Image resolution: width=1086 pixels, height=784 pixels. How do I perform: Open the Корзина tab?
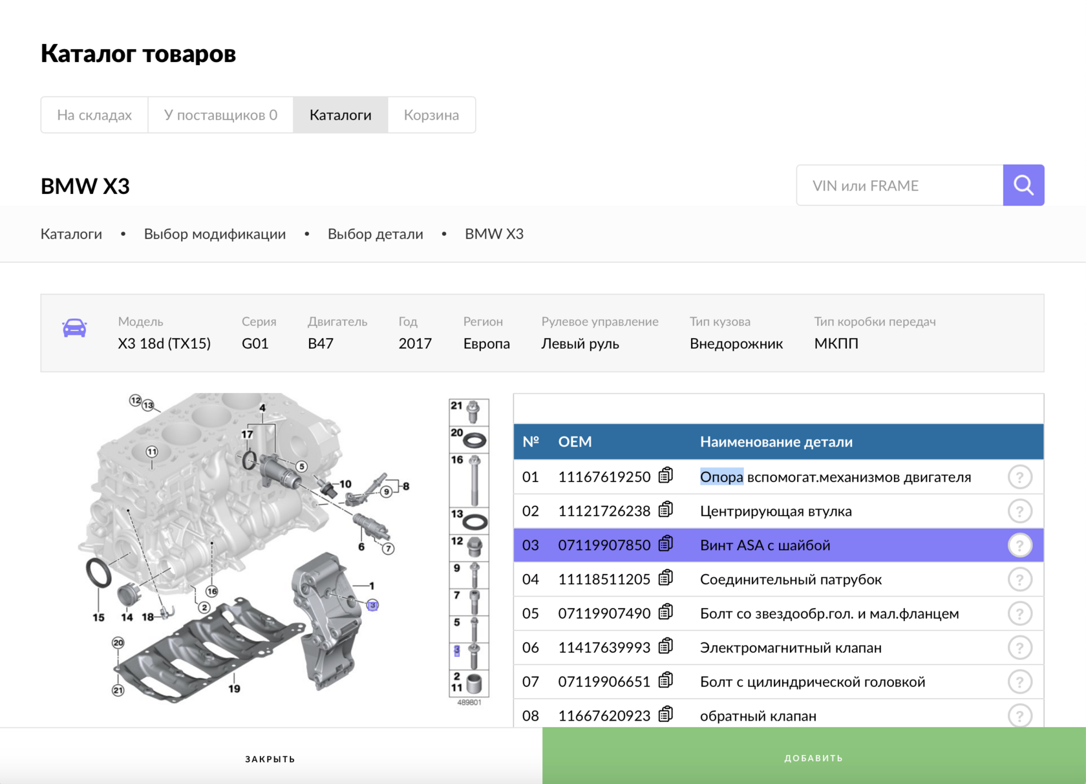pos(431,115)
